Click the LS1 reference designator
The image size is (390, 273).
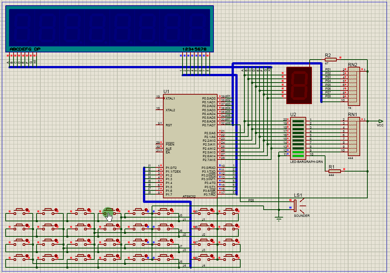coord(298,195)
